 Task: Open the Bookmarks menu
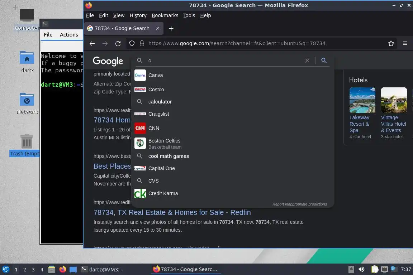pos(165,15)
